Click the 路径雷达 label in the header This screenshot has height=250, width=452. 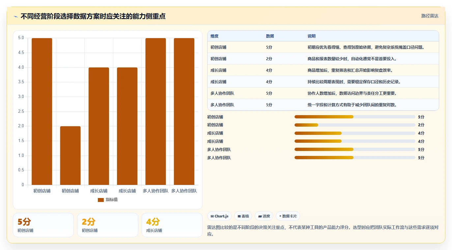coord(430,16)
